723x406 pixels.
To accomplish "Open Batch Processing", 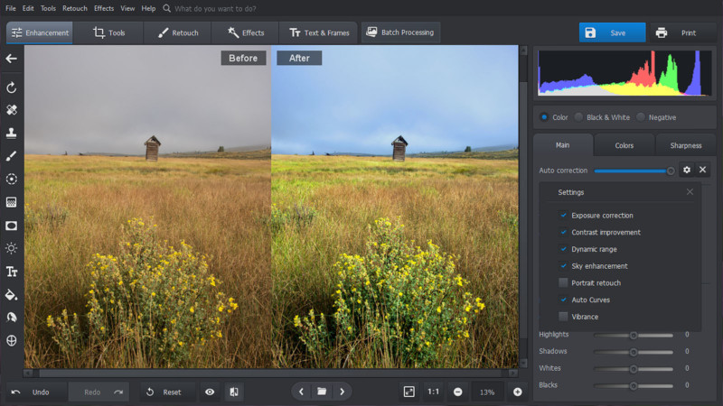I will click(x=400, y=32).
